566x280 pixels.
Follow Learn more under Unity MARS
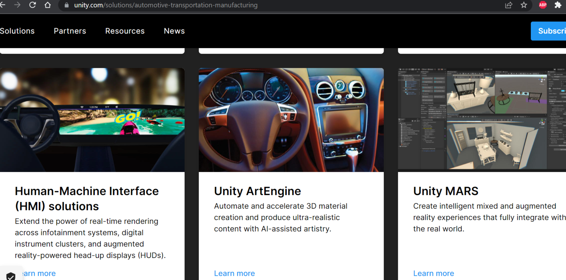click(434, 273)
